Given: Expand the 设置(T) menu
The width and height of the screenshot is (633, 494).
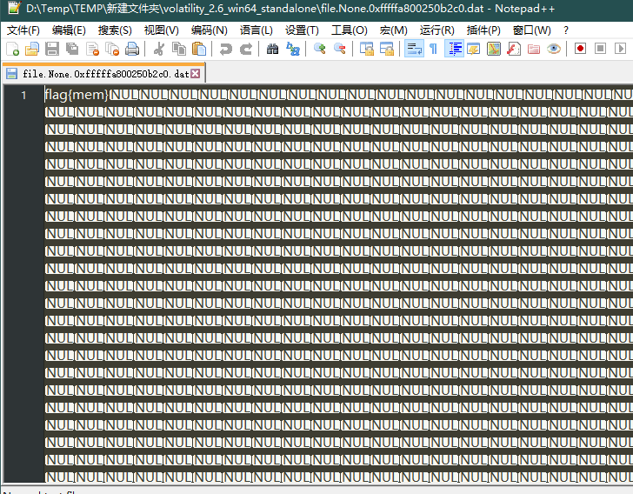Looking at the screenshot, I should coord(302,30).
